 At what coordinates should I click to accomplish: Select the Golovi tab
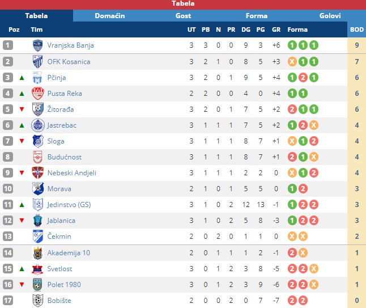(330, 16)
